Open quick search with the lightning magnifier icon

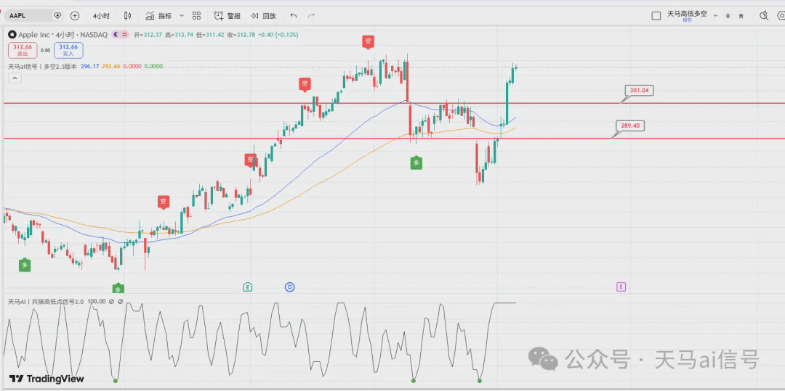(x=764, y=15)
